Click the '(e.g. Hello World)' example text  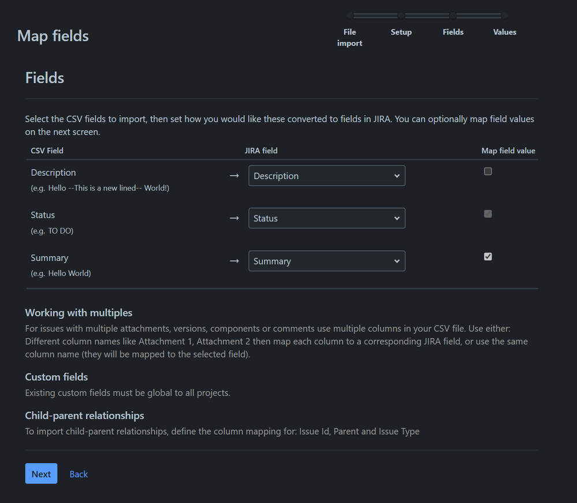click(x=61, y=273)
